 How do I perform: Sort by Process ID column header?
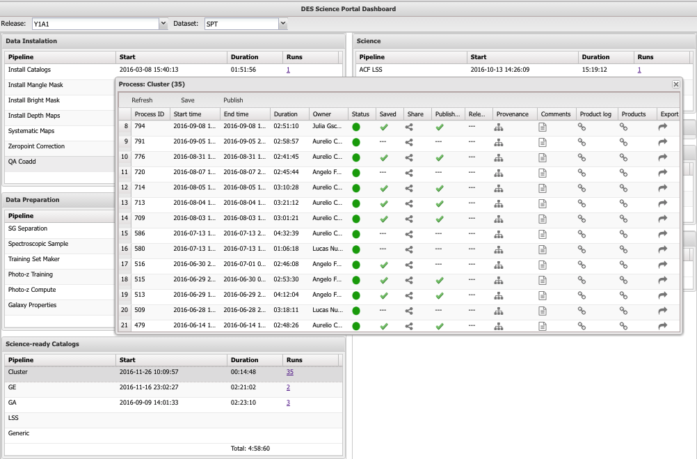point(150,114)
